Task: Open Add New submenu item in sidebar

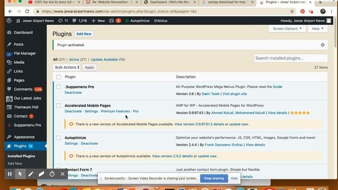Action: 15,164
